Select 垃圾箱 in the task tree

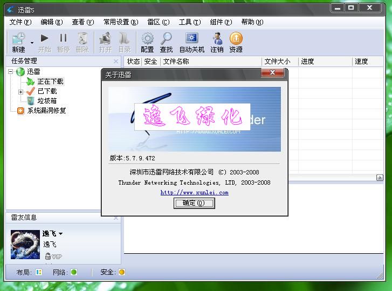[x=47, y=101]
